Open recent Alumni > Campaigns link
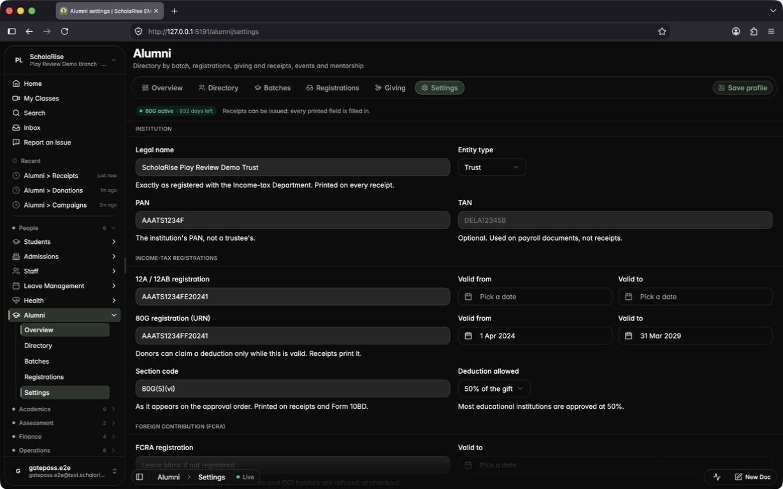The width and height of the screenshot is (783, 489). click(x=64, y=205)
